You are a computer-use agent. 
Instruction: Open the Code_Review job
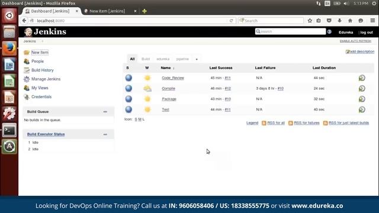pos(173,78)
